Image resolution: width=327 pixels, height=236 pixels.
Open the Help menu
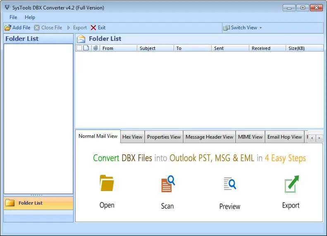pyautogui.click(x=30, y=17)
